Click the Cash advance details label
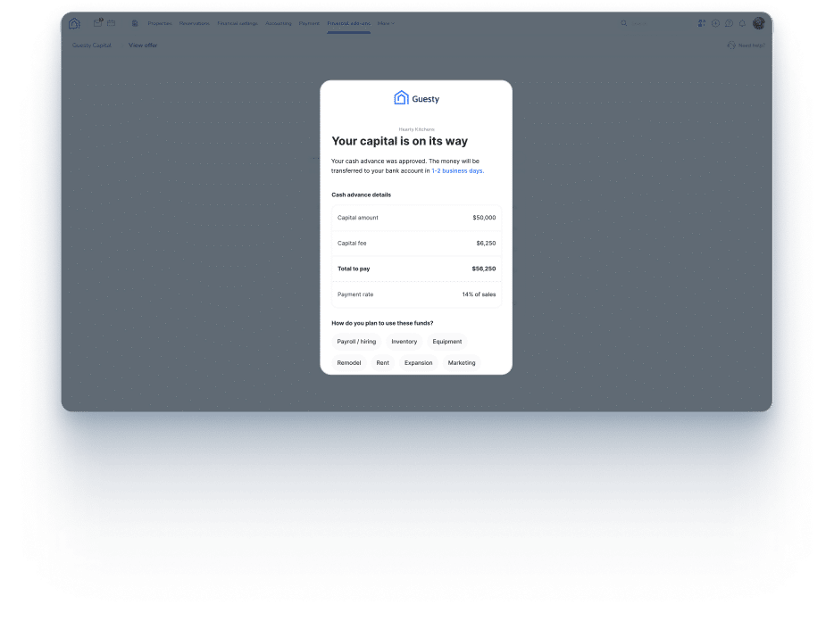Screen dimensions: 834x621 pyautogui.click(x=361, y=195)
